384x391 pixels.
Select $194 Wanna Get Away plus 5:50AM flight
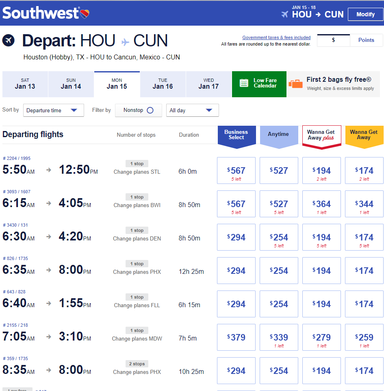tap(321, 170)
